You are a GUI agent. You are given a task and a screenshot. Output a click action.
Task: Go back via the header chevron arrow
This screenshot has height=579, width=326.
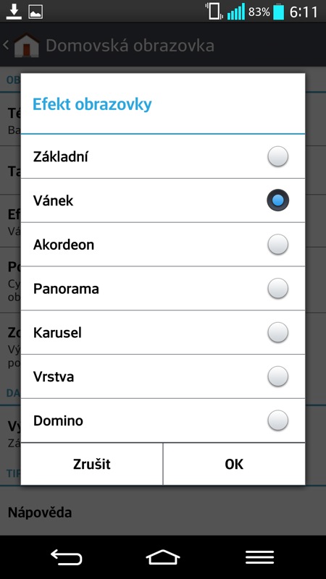click(6, 45)
